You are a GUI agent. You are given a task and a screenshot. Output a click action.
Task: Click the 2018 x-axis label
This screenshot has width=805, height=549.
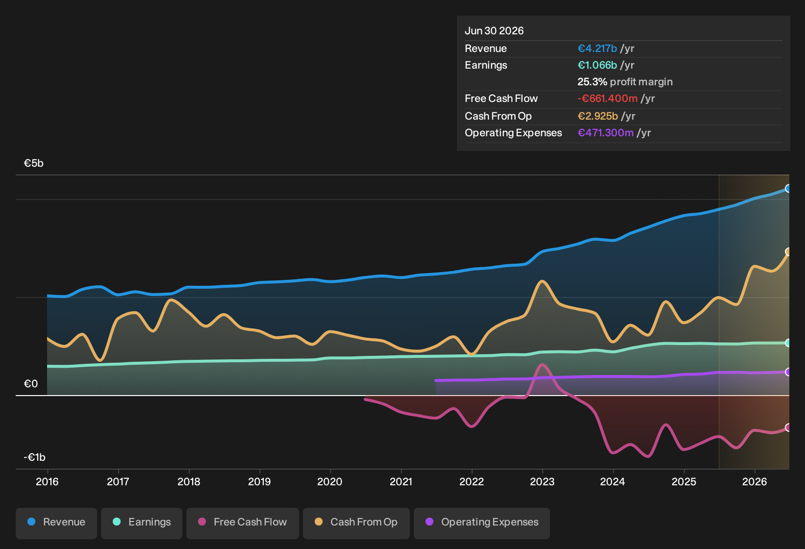click(189, 482)
